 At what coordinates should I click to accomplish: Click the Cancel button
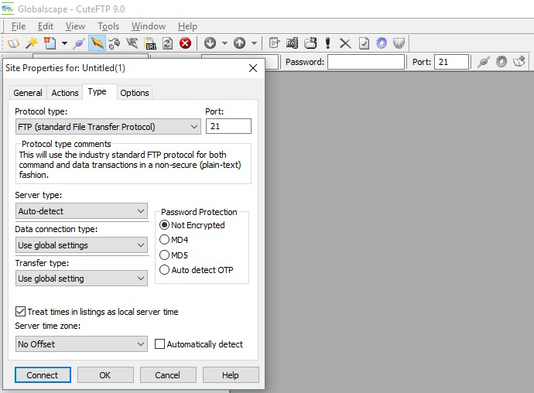[168, 375]
